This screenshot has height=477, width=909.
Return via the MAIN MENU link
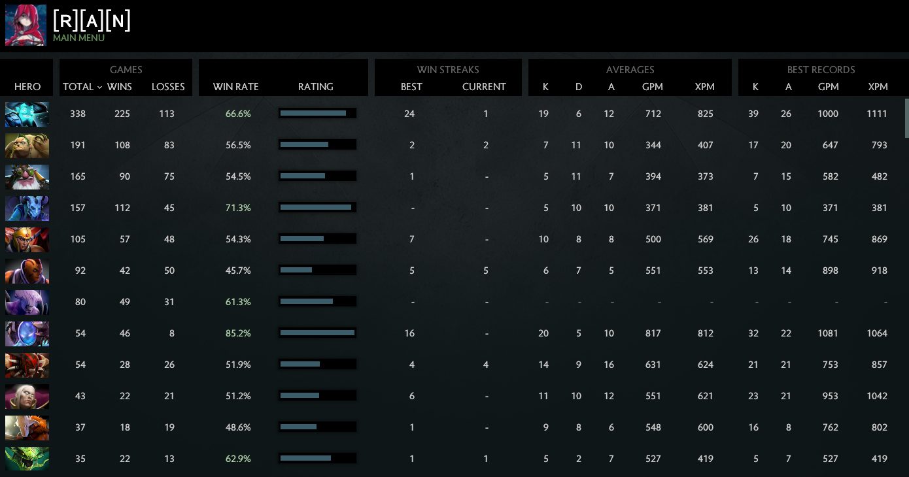click(78, 39)
